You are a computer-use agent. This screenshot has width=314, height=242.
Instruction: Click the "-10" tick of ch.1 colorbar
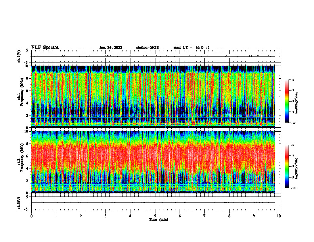(x=293, y=123)
